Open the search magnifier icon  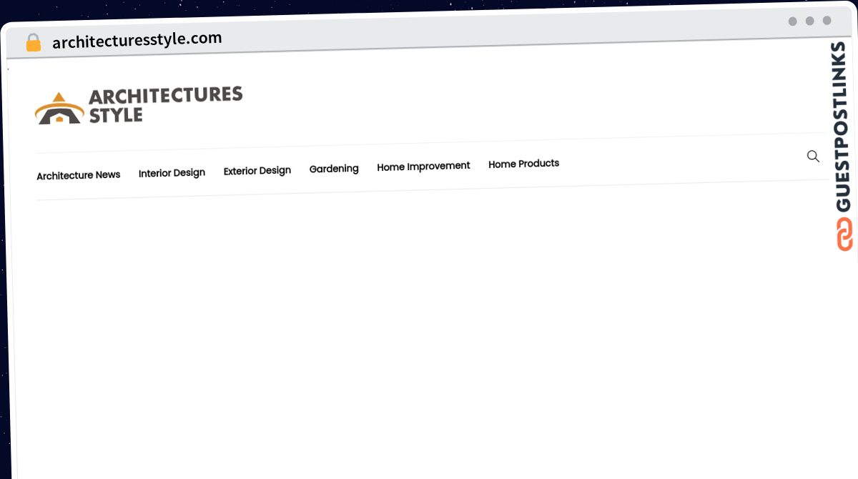pos(813,156)
